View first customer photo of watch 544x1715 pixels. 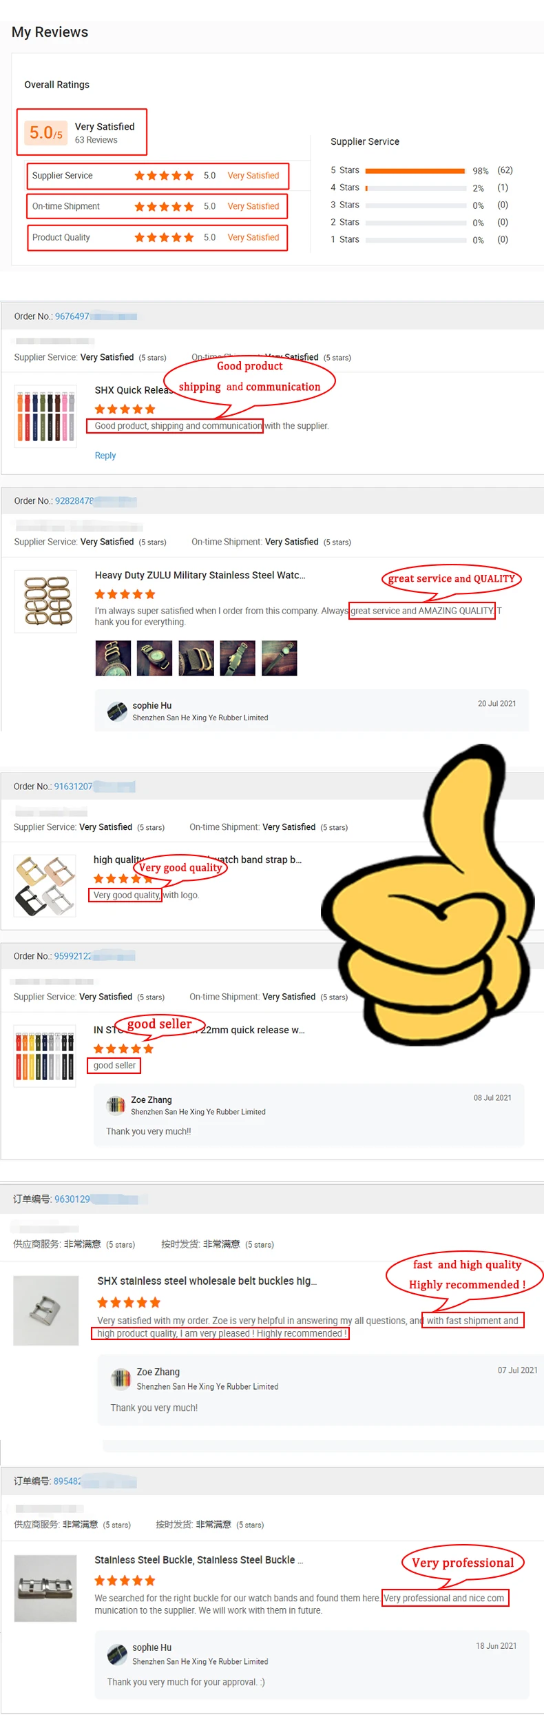click(113, 658)
